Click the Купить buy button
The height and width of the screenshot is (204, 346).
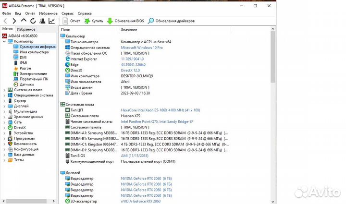(94, 21)
